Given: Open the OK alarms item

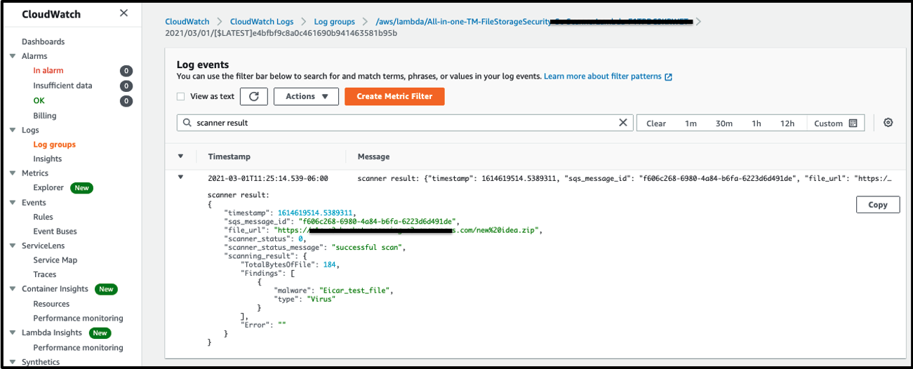Looking at the screenshot, I should click(x=39, y=101).
